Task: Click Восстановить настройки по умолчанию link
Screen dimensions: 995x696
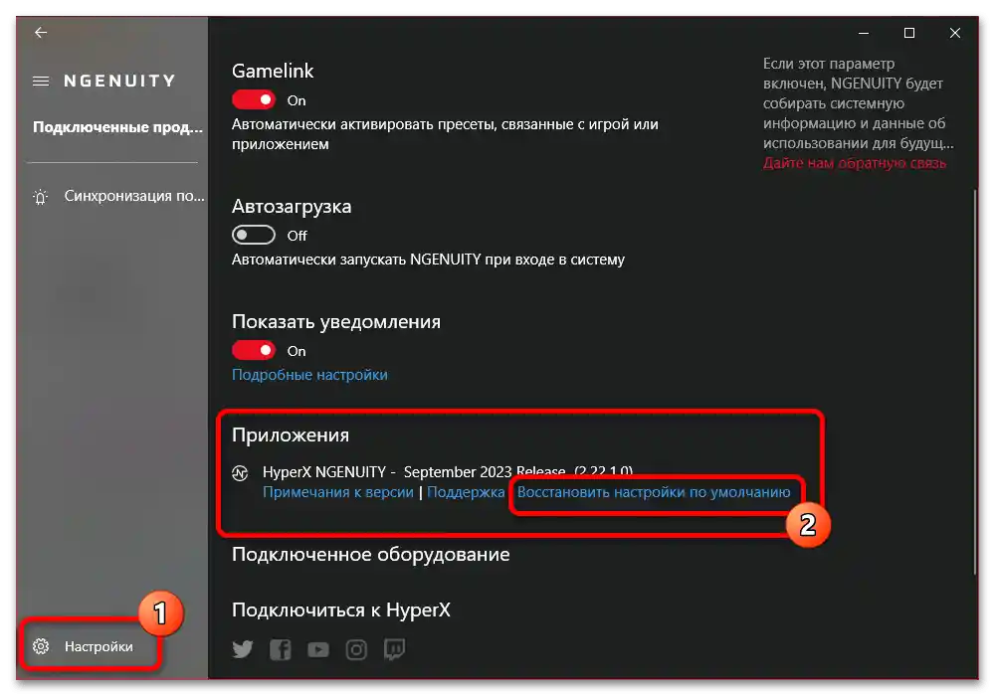Action: [654, 492]
